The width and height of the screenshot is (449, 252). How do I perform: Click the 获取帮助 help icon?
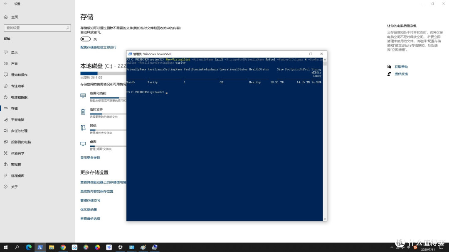click(x=389, y=66)
